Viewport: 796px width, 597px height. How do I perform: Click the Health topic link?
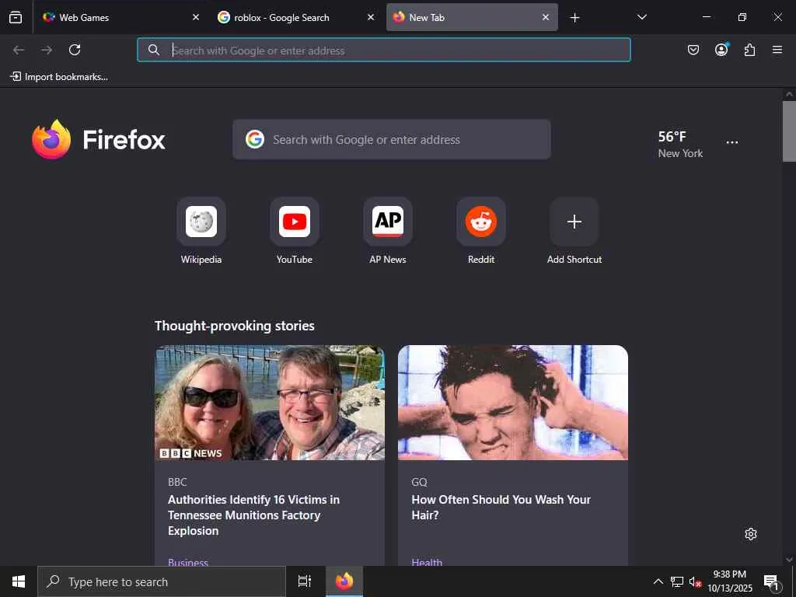(427, 561)
